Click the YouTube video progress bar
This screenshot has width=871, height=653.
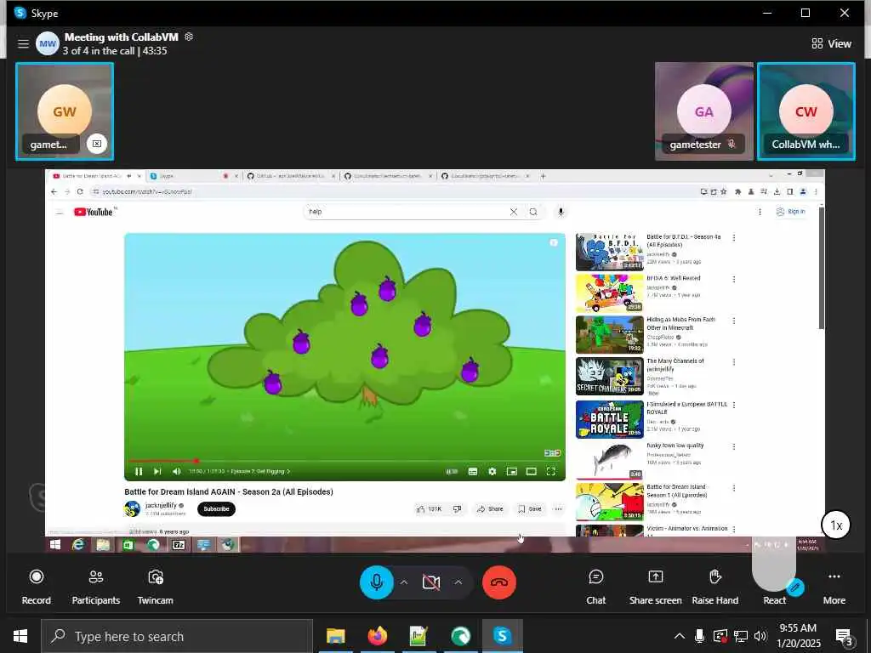point(344,461)
